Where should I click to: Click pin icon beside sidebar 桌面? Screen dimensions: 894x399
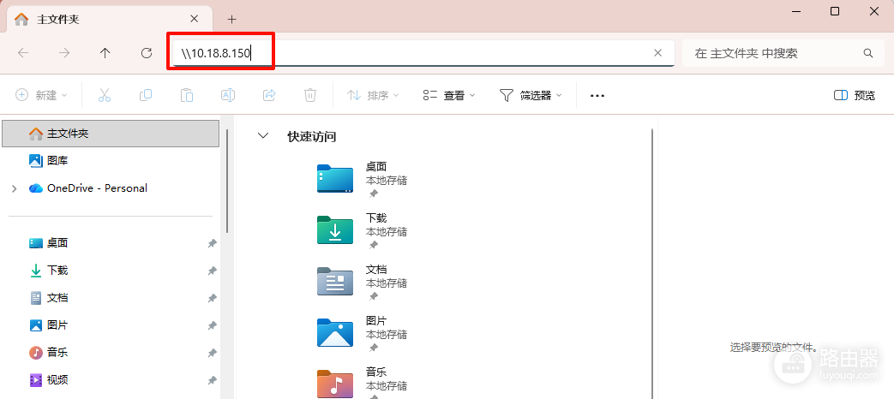(x=212, y=244)
